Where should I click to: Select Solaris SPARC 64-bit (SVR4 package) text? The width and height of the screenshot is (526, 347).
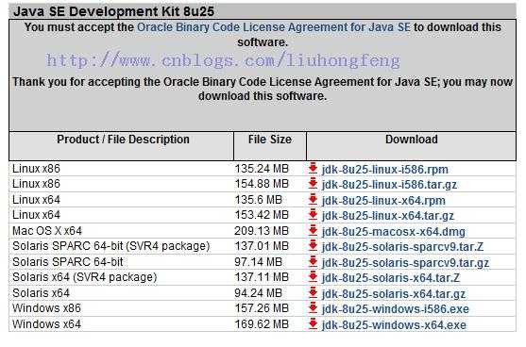[111, 246]
